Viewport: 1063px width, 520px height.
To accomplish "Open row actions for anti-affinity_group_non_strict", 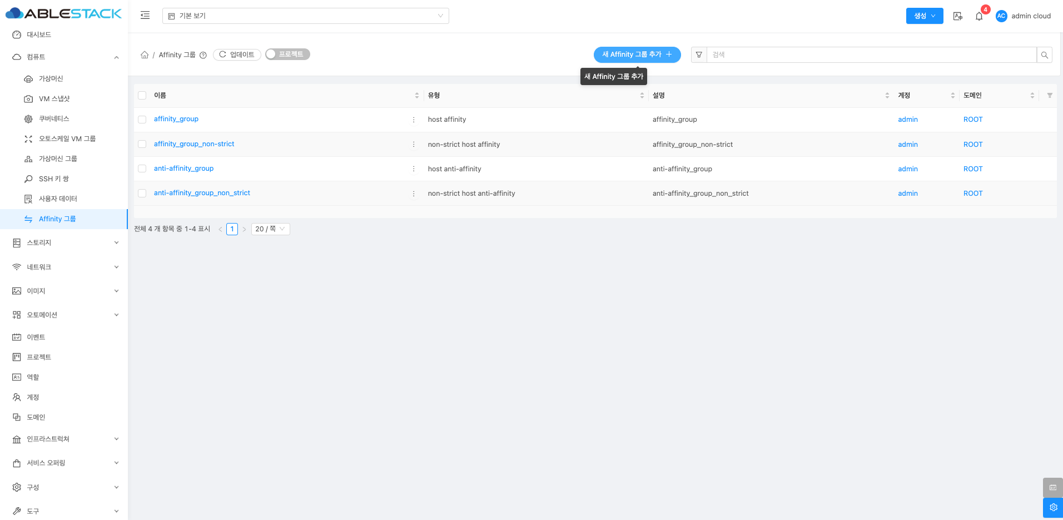I will (414, 194).
